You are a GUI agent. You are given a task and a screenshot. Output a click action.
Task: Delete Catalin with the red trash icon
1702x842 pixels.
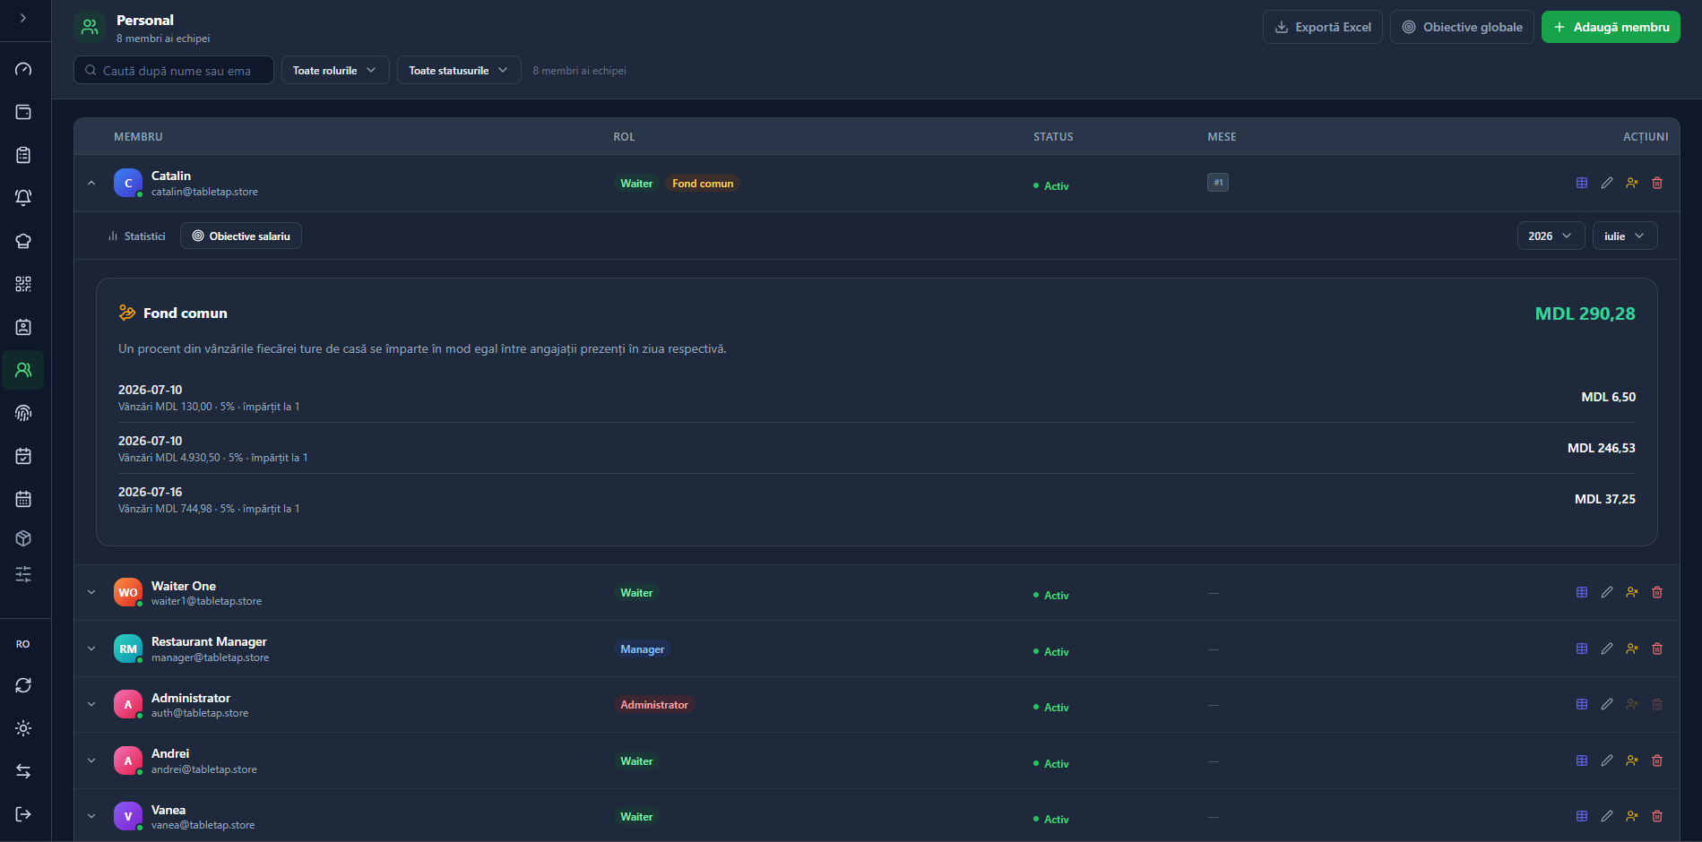click(1657, 183)
